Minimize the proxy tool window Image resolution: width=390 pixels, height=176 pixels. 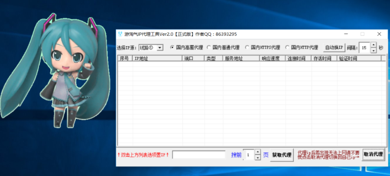coord(346,34)
